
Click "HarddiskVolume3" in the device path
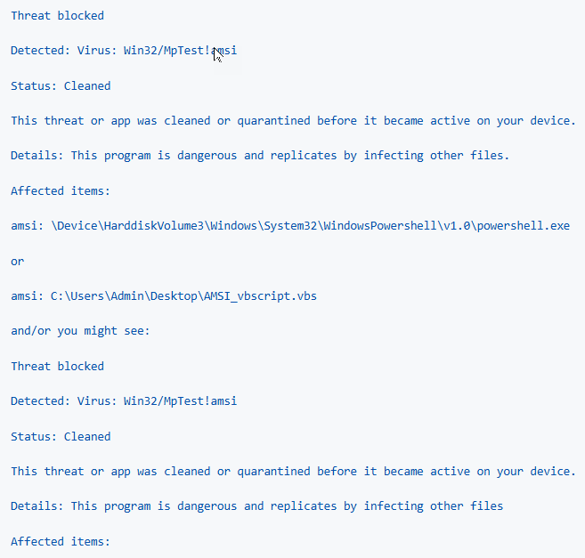click(x=154, y=226)
